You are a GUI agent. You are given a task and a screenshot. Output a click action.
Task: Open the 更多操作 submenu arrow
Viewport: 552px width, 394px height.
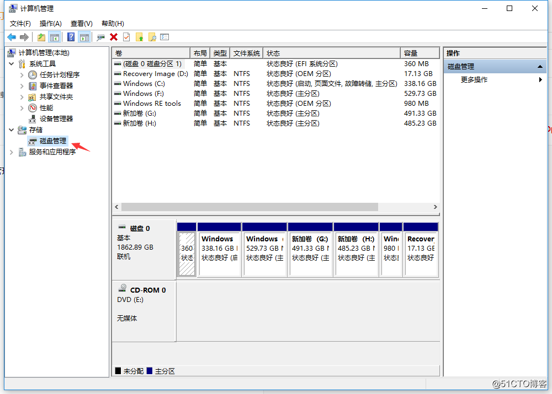540,80
